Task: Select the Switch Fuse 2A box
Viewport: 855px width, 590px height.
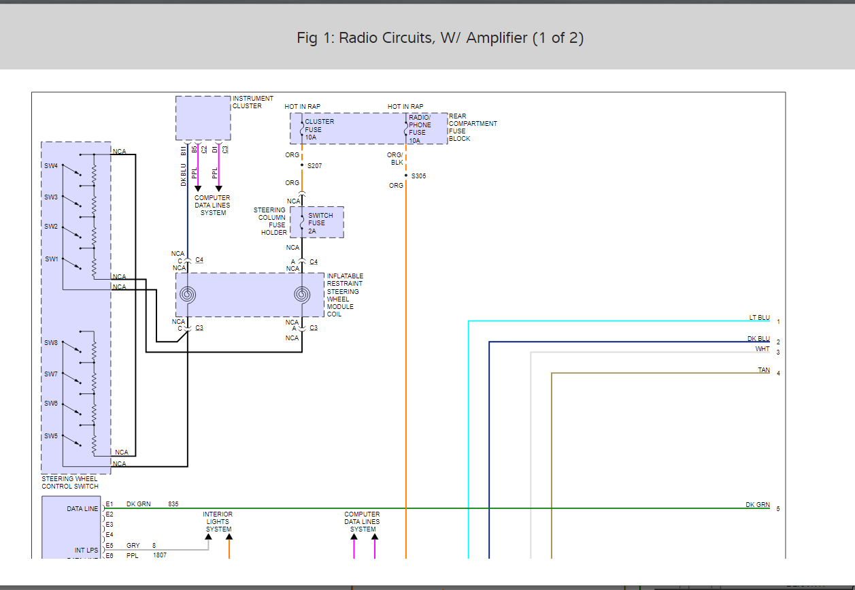Action: pos(317,223)
